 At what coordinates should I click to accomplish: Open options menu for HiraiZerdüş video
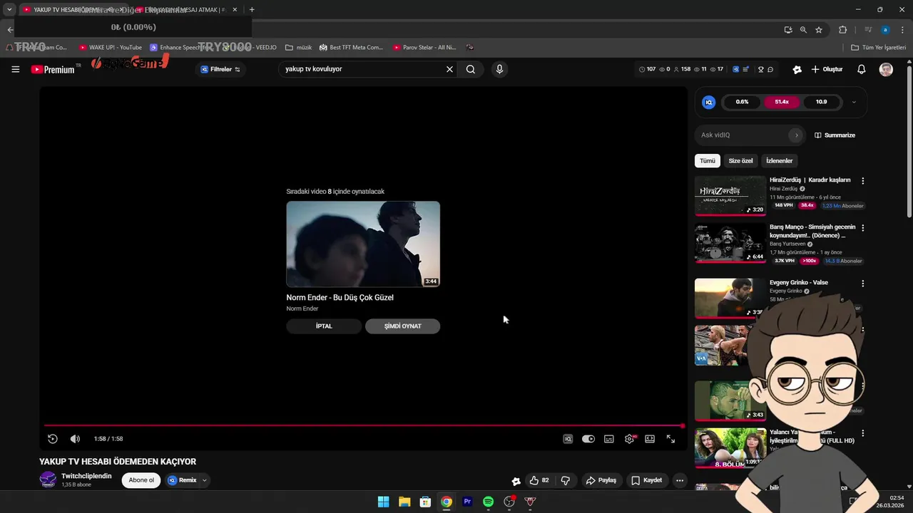click(x=862, y=181)
